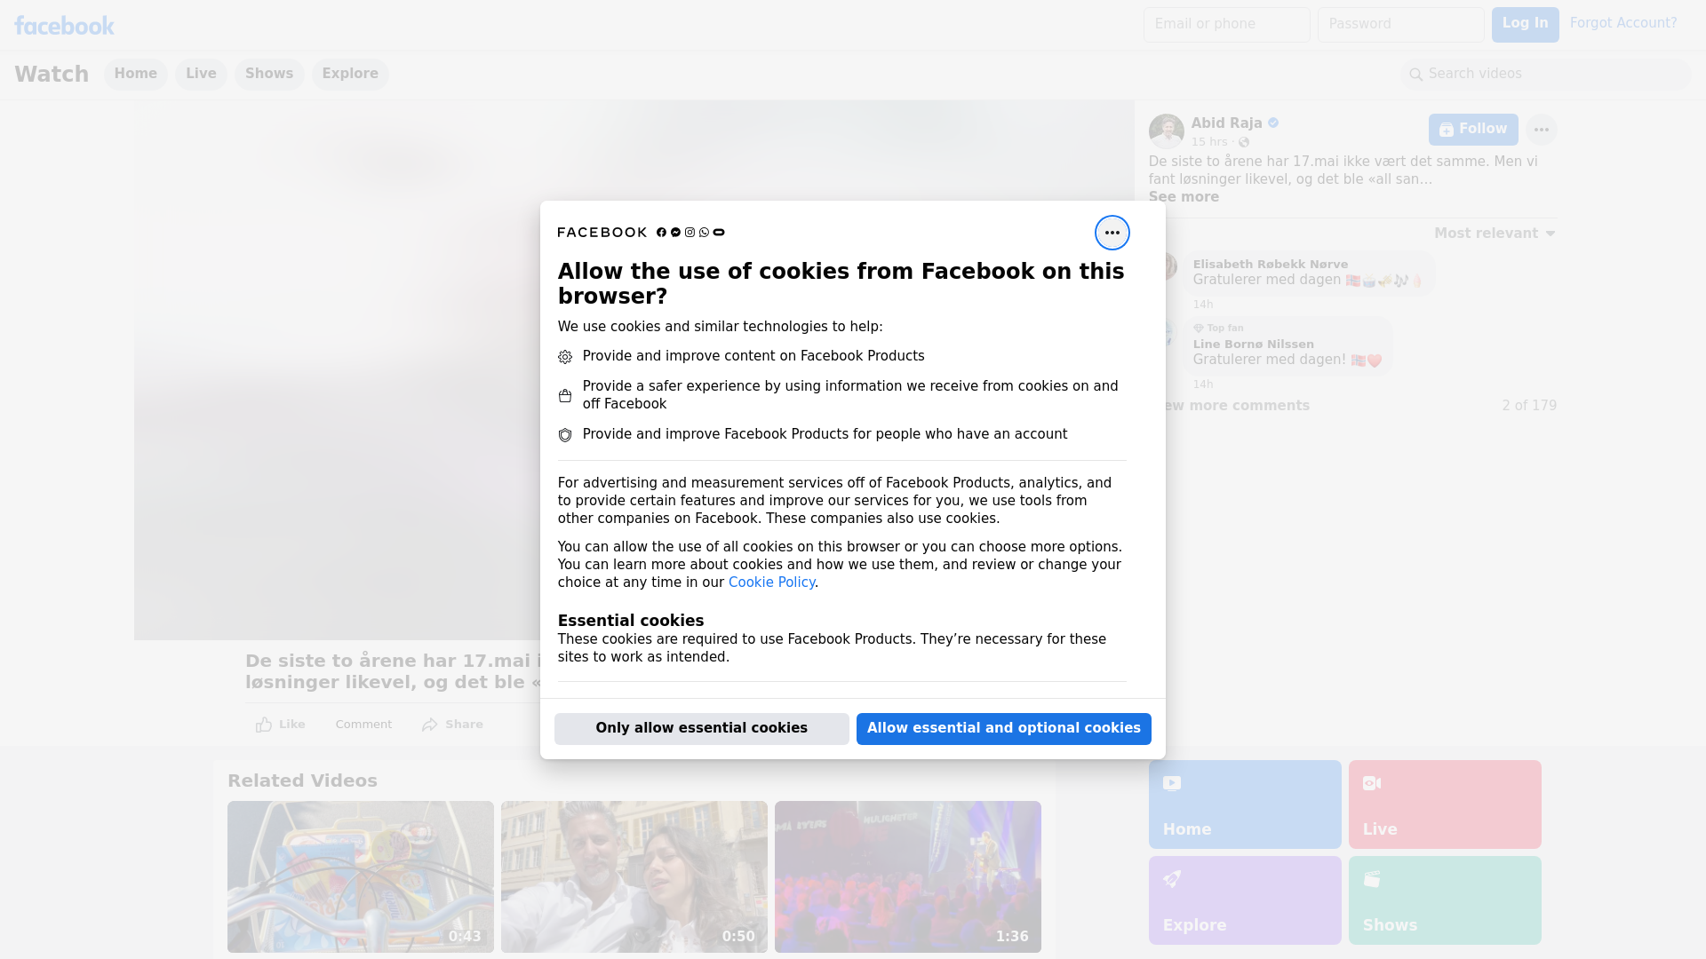This screenshot has width=1706, height=959.
Task: Focus the Search videos box
Action: [1546, 75]
